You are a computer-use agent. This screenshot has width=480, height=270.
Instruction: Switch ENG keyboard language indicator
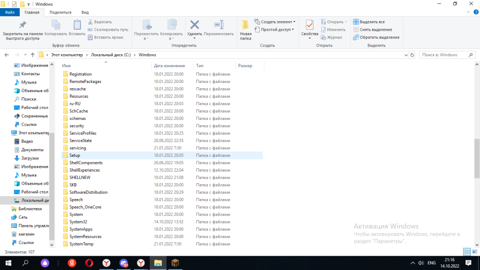point(432,263)
